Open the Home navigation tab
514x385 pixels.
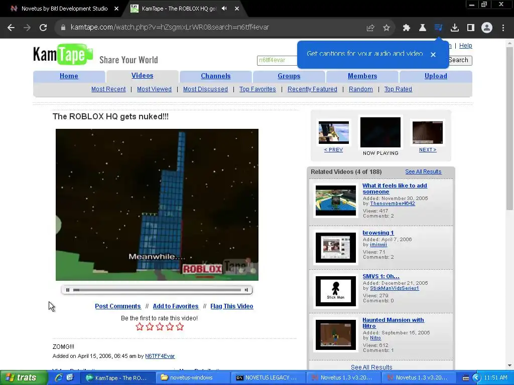coord(69,76)
